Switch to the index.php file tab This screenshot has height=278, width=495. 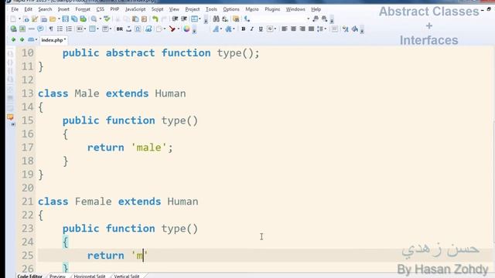tap(53, 40)
